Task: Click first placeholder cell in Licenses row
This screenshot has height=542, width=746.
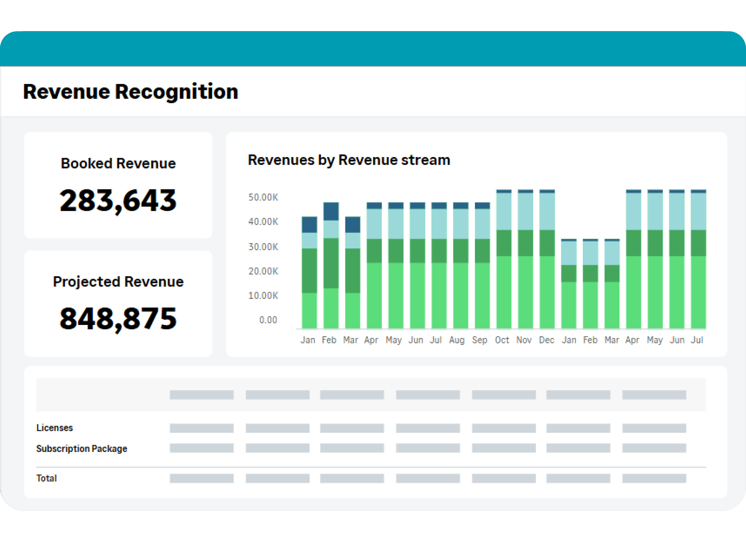Action: click(202, 428)
